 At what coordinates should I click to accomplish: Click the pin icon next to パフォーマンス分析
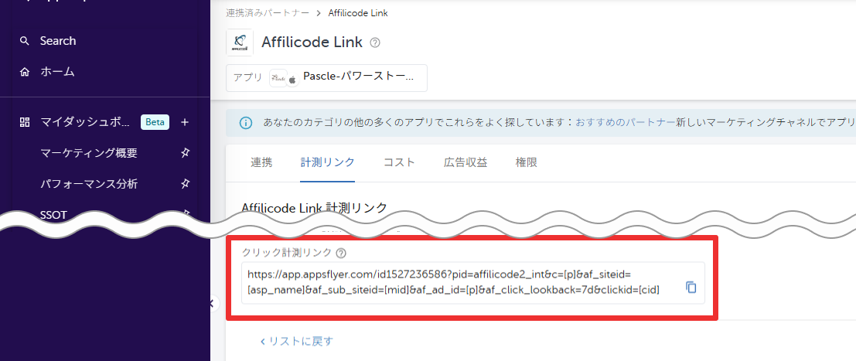click(x=185, y=184)
